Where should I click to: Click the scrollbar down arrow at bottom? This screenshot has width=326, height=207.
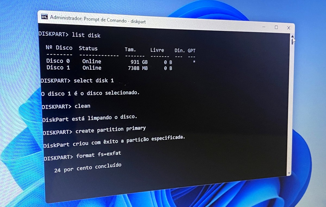pos(289,173)
